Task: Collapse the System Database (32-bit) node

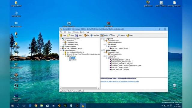Action: coord(61,39)
